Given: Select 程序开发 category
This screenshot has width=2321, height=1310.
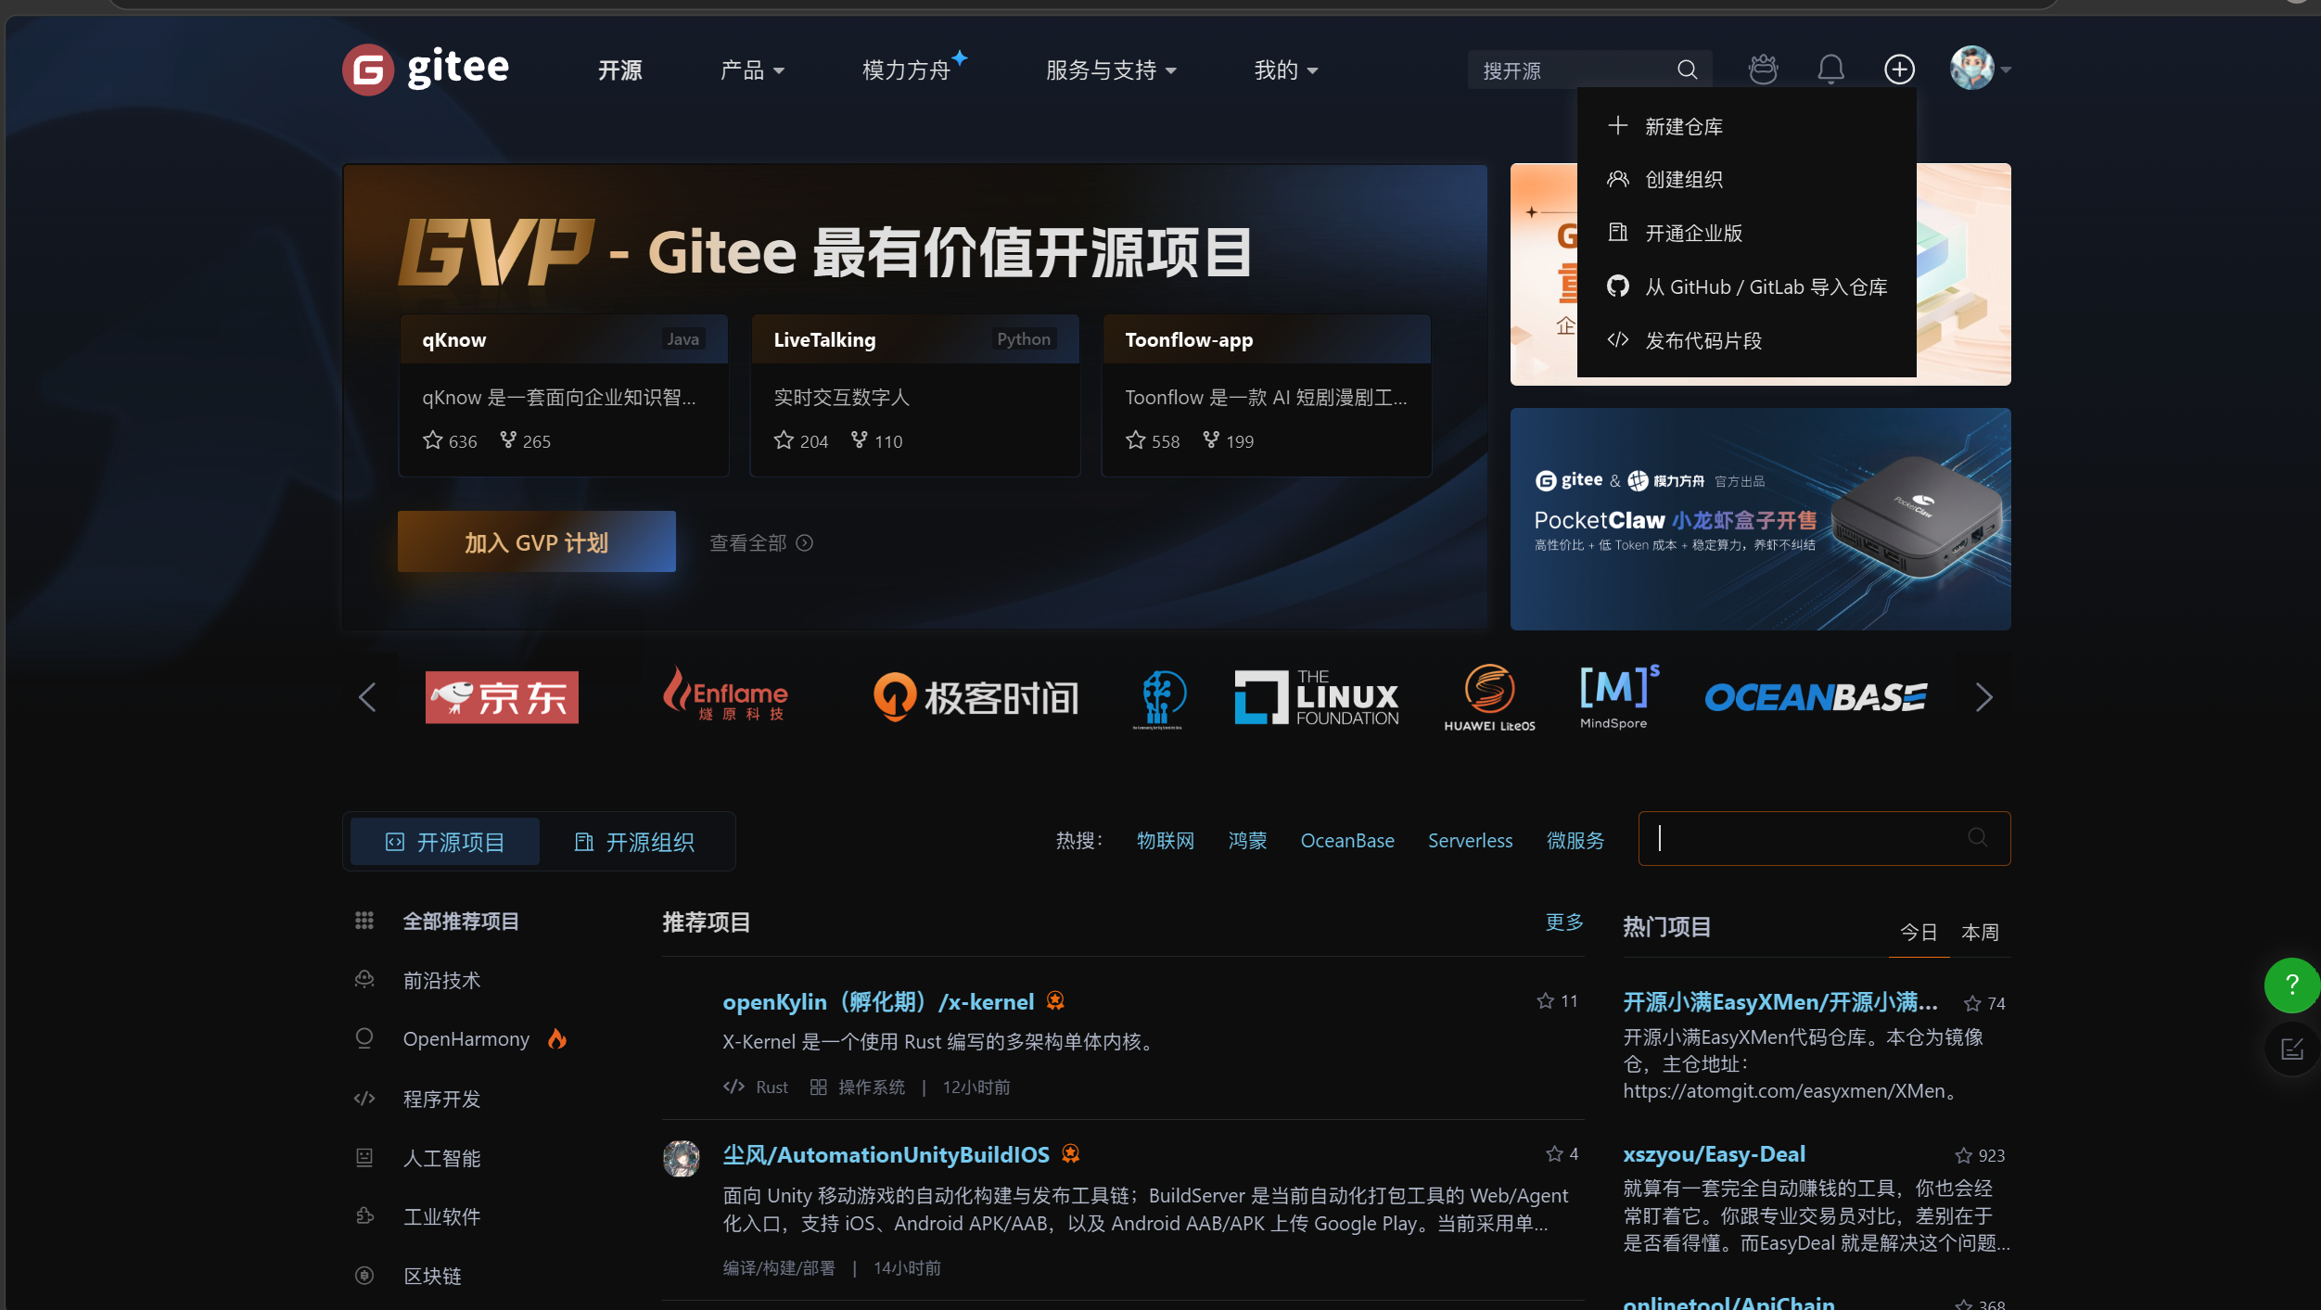Looking at the screenshot, I should tap(441, 1099).
